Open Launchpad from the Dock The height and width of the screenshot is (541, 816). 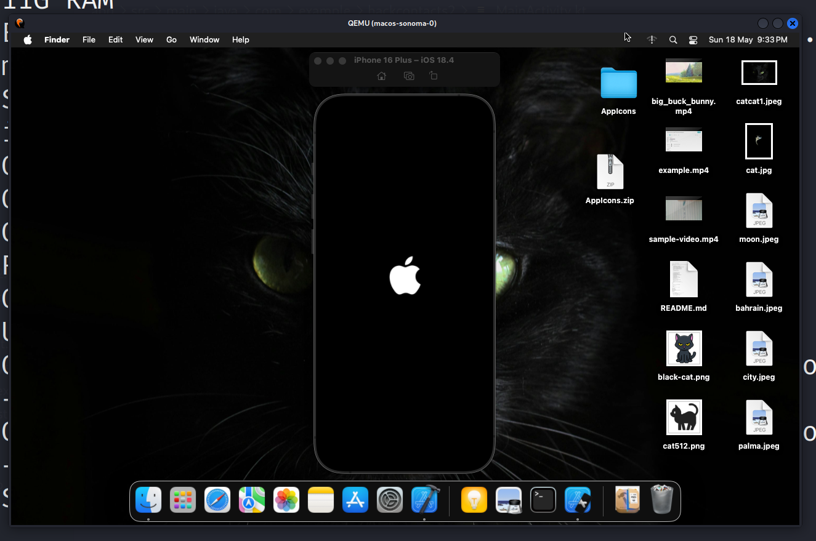[x=183, y=500]
